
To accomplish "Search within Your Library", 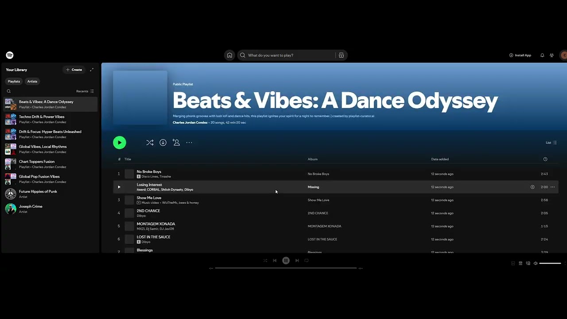I will (x=8, y=91).
